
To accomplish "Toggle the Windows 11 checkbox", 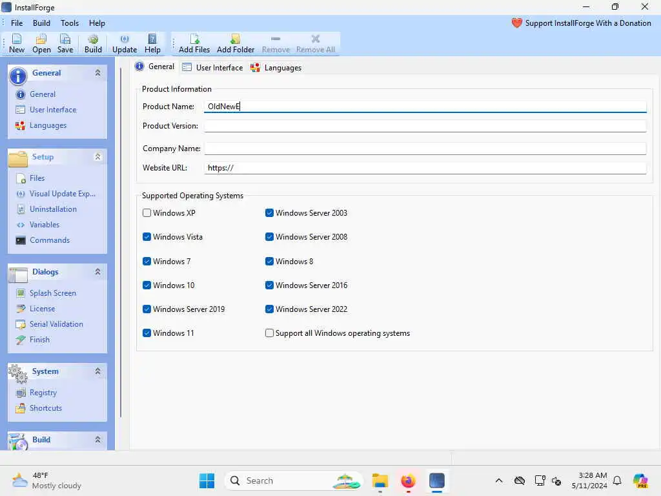I will pos(147,333).
